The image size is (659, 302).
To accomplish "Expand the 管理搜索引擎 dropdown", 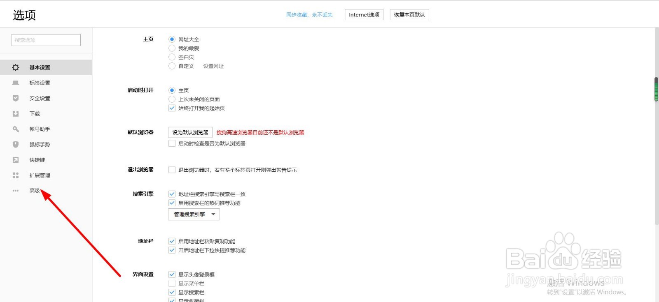I will (194, 214).
